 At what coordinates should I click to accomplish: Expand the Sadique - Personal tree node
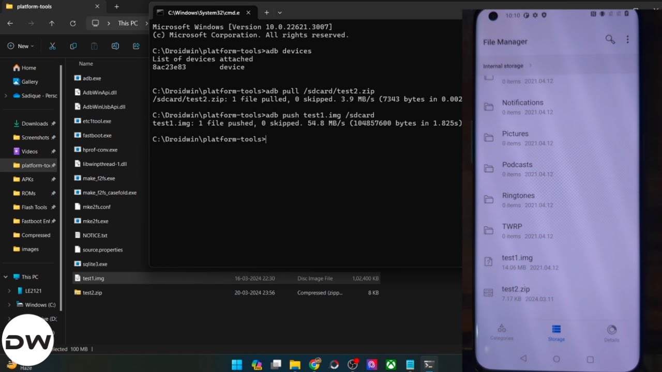pos(6,96)
